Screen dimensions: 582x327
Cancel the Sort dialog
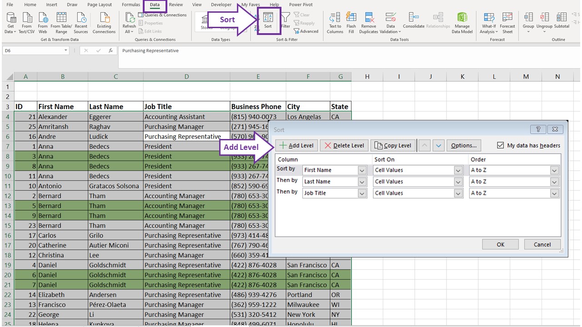(x=542, y=244)
